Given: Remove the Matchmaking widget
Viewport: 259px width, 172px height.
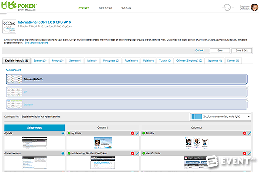Looking at the screenshot, I should pos(133,153).
